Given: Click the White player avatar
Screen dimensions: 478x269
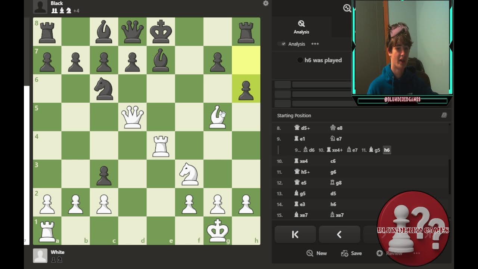Looking at the screenshot, I should coord(40,256).
